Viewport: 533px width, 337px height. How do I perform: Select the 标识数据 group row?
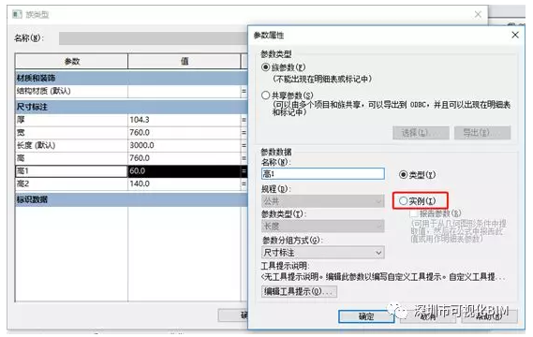[x=131, y=199]
